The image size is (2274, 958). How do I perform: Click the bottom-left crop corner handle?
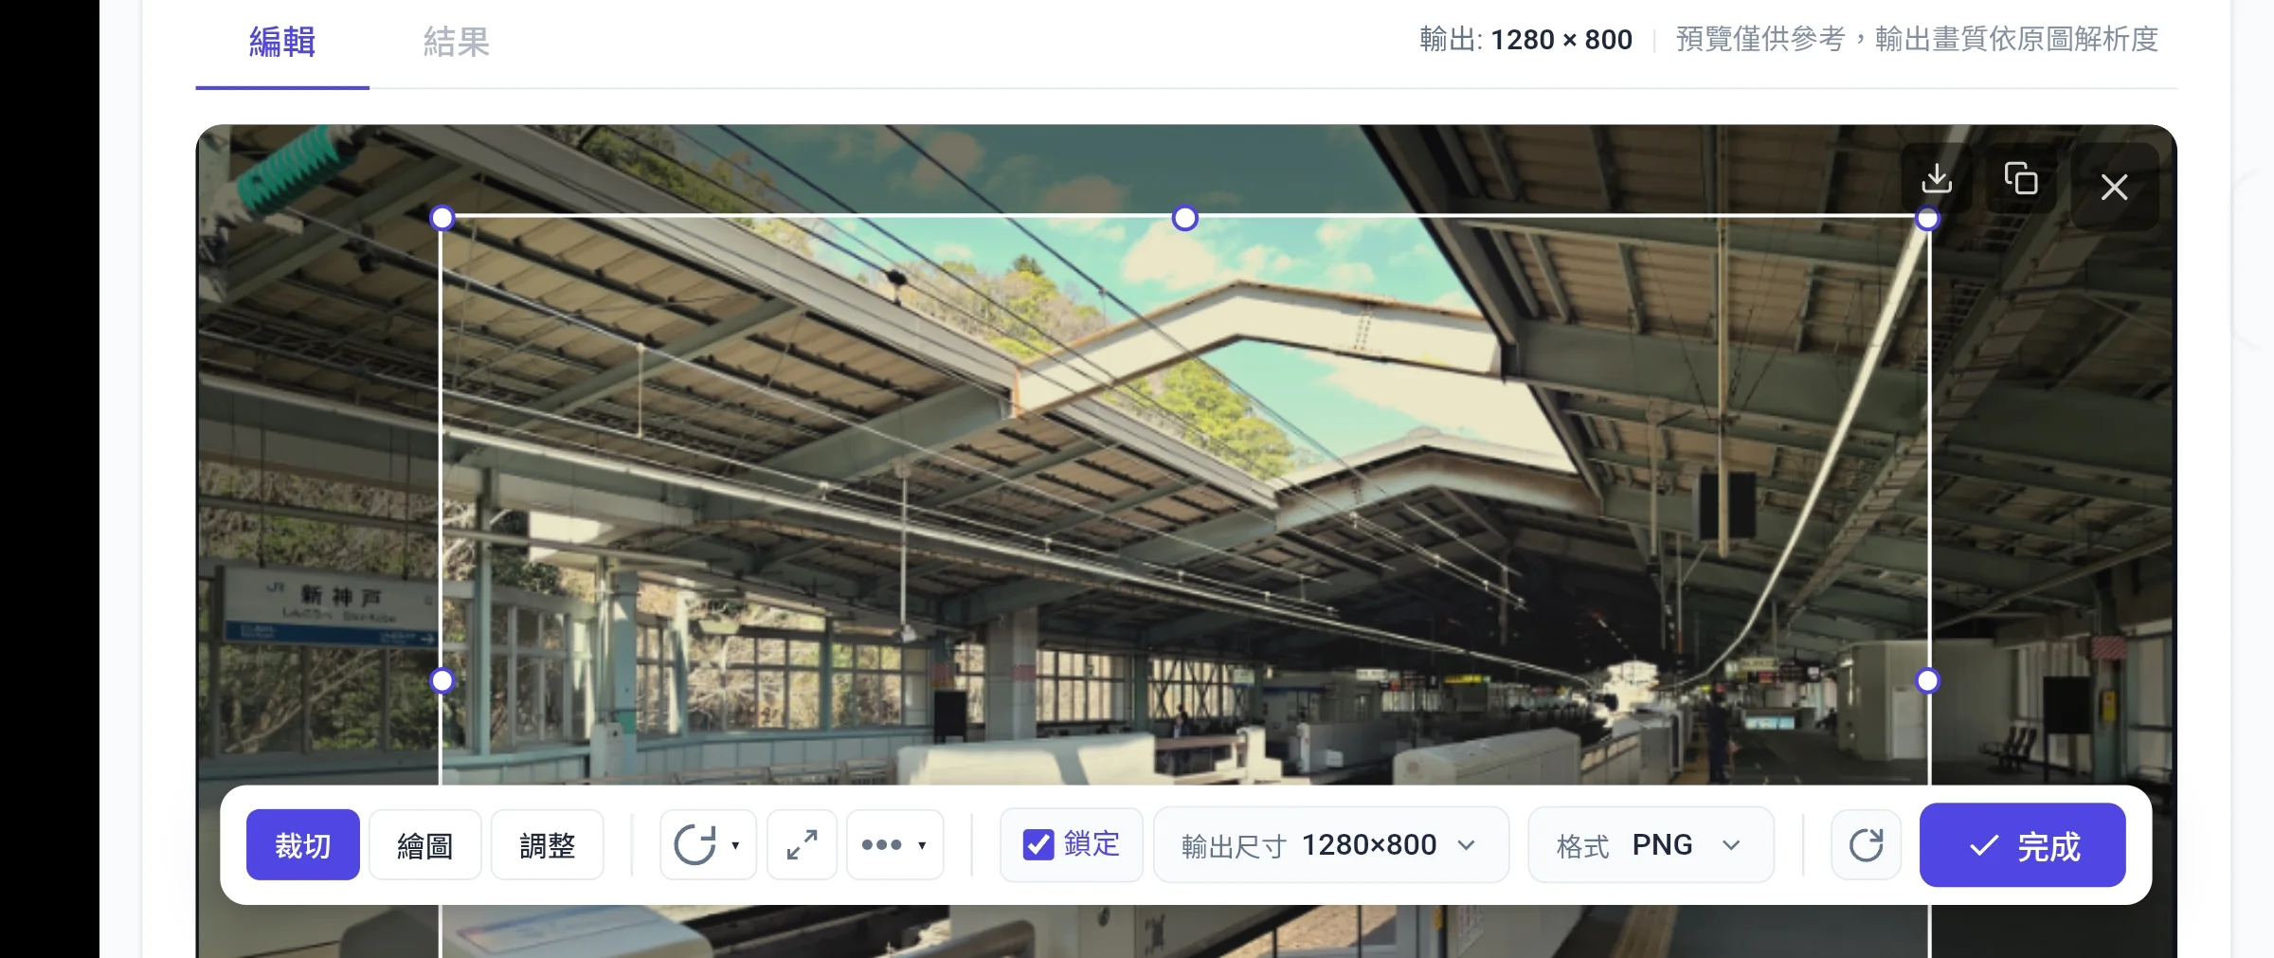tap(442, 679)
